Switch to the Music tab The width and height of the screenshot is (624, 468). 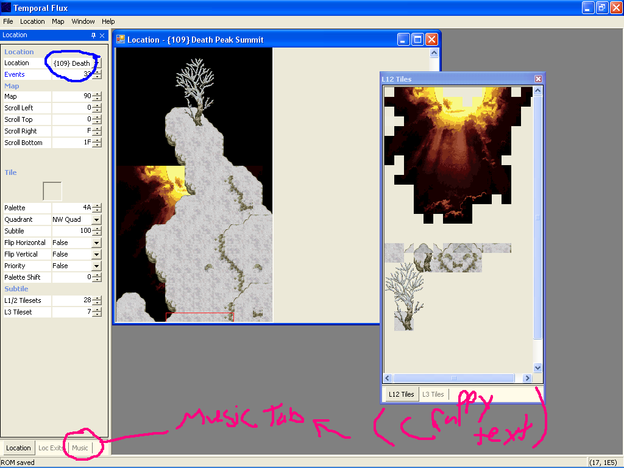(80, 448)
